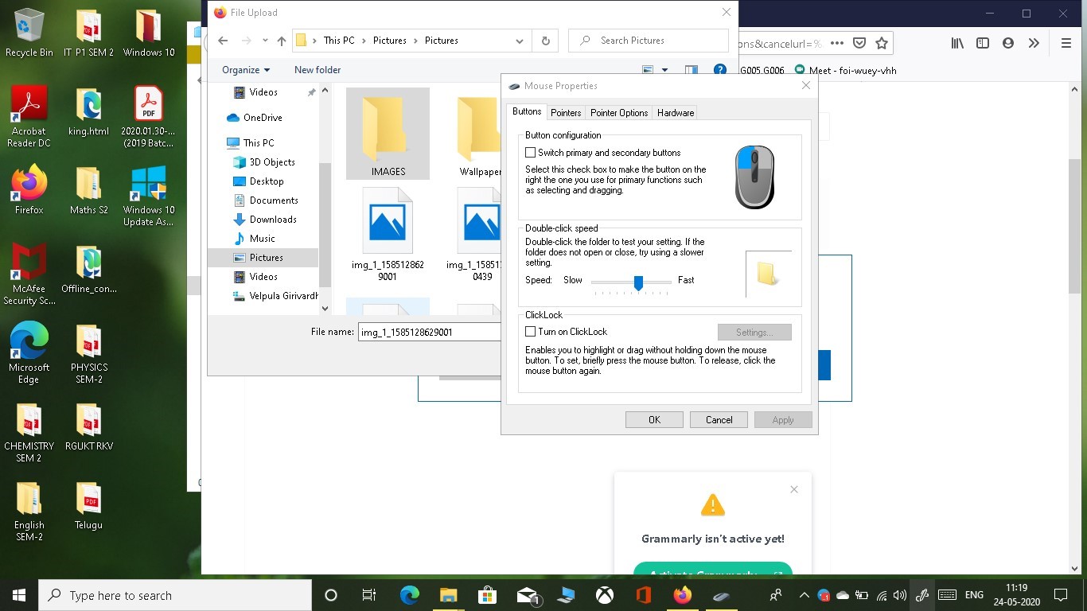Click the test folder in Double-click speed

(x=768, y=274)
